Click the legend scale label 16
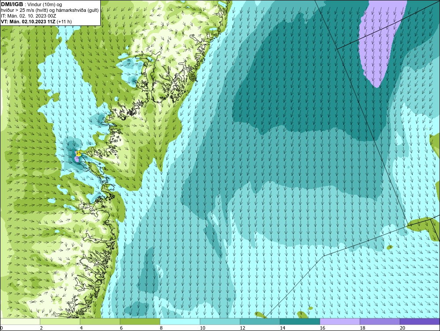 click(323, 328)
